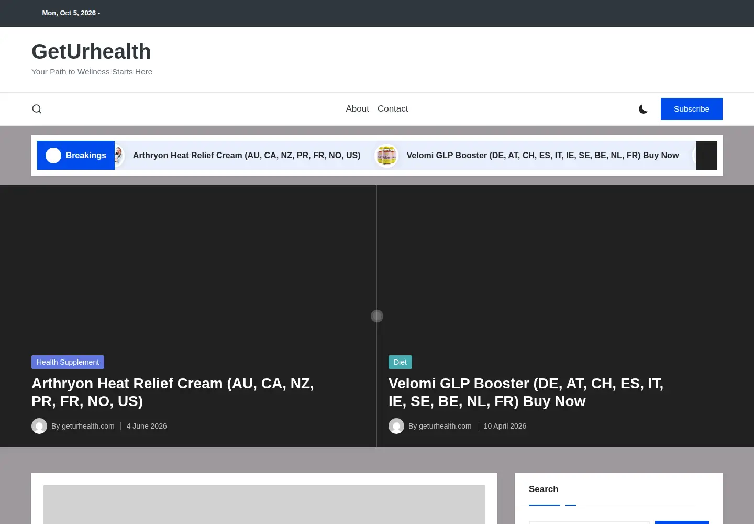Image resolution: width=754 pixels, height=524 pixels.
Task: Click author avatar beside 10 April 2026
Action: tap(396, 426)
